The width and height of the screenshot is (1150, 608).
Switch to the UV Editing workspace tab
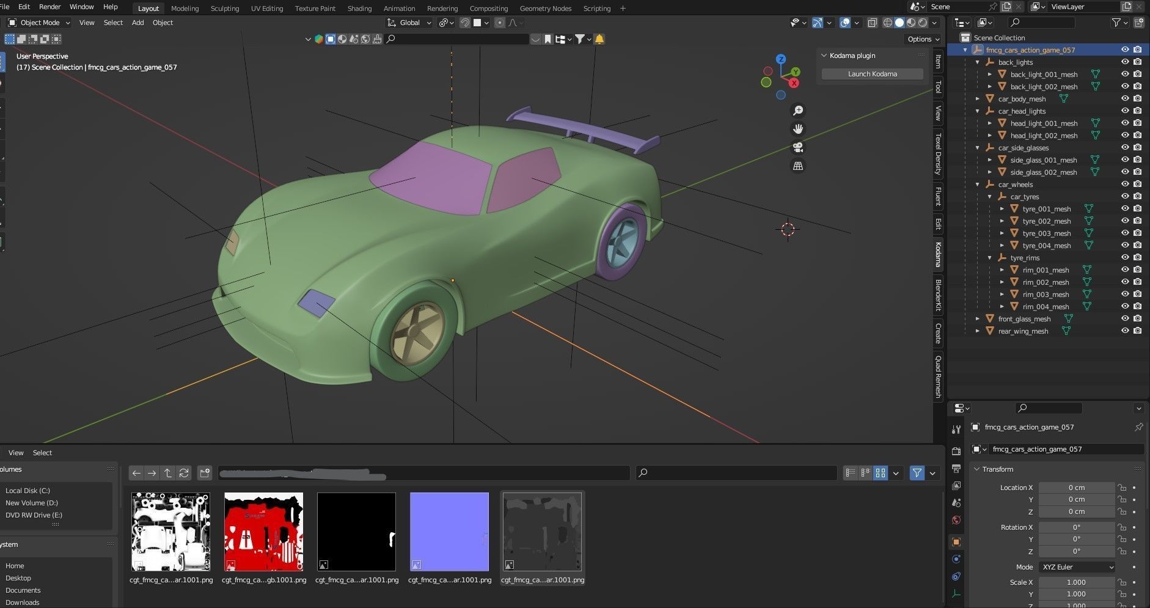[x=267, y=9]
